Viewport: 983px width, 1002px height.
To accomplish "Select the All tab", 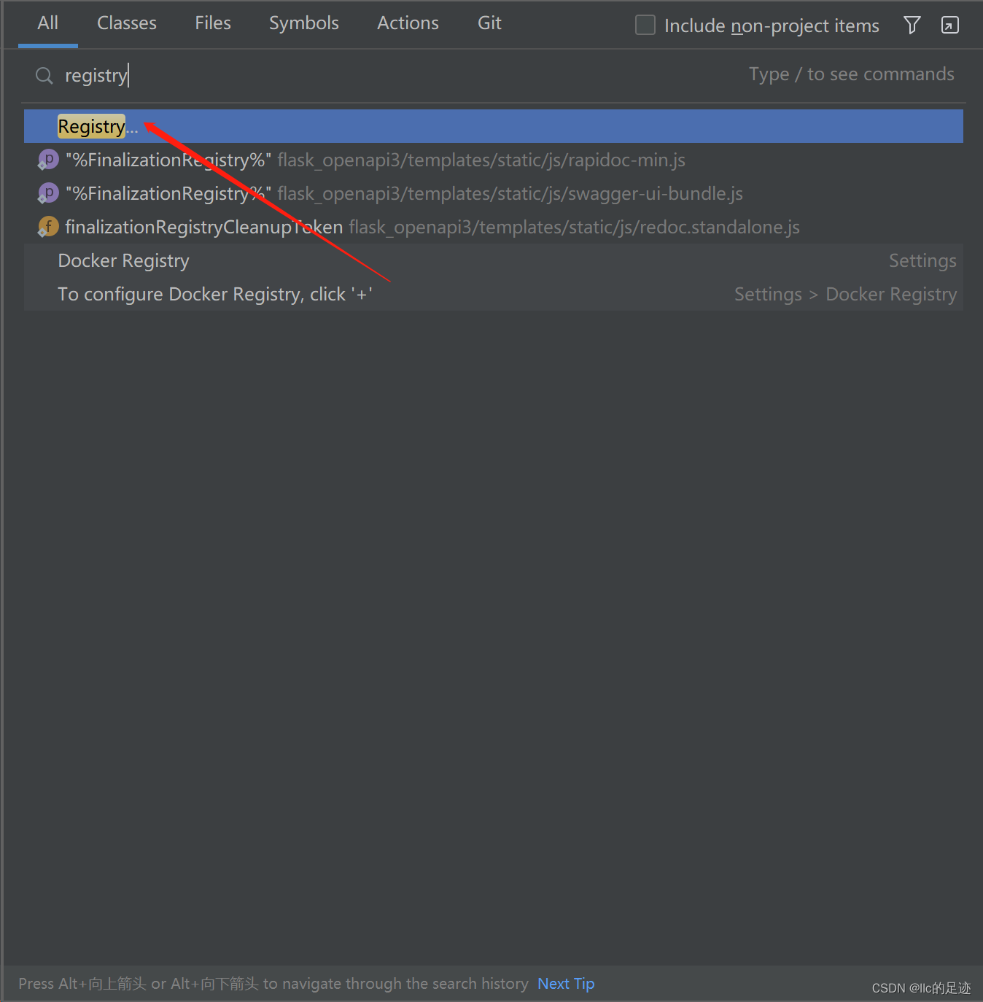I will pyautogui.click(x=47, y=23).
